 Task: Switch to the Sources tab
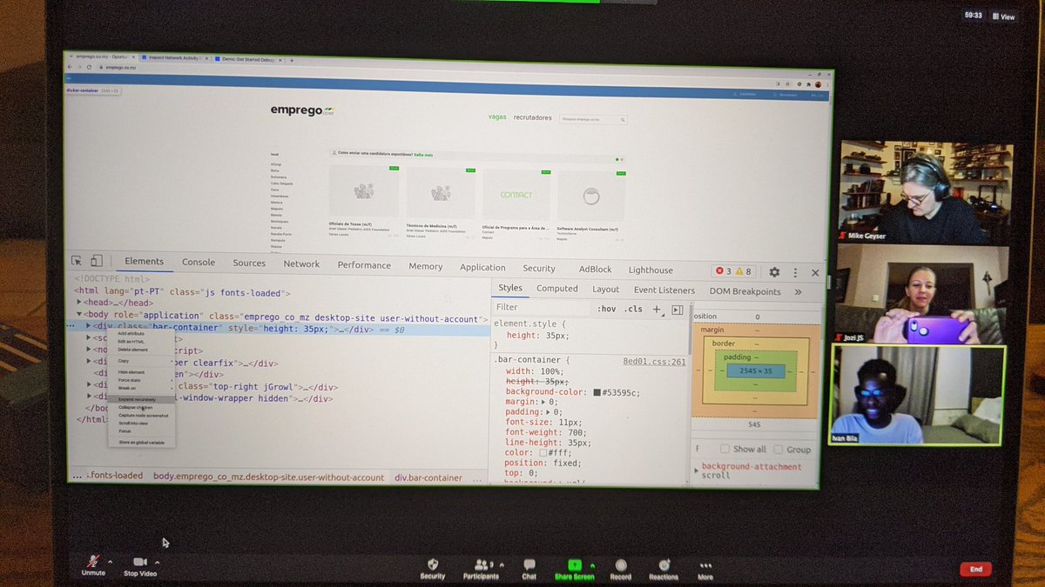click(249, 263)
